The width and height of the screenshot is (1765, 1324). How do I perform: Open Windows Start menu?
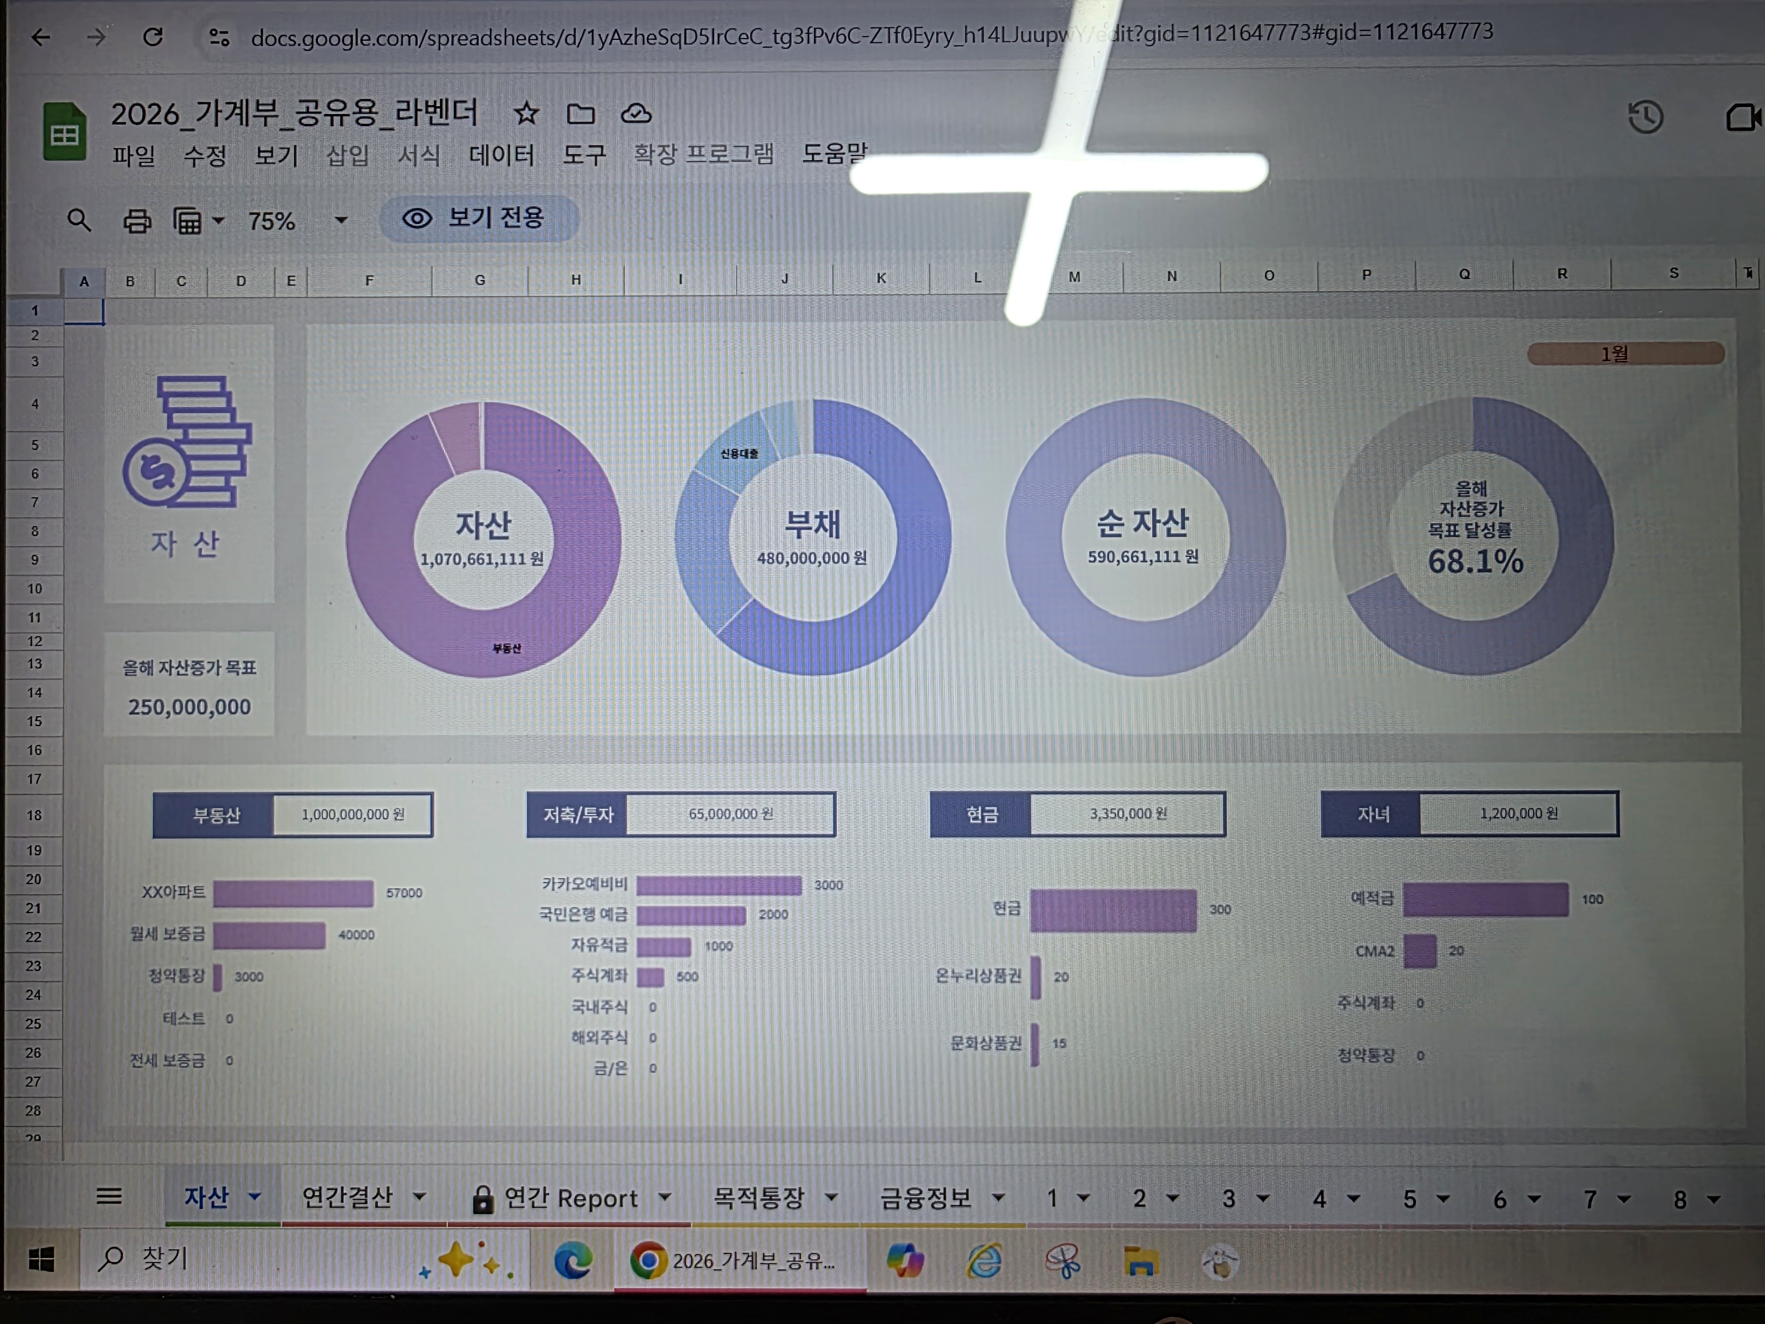[41, 1260]
